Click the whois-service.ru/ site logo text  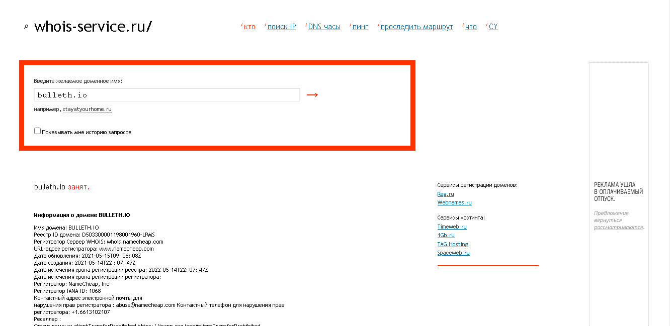[x=93, y=27]
